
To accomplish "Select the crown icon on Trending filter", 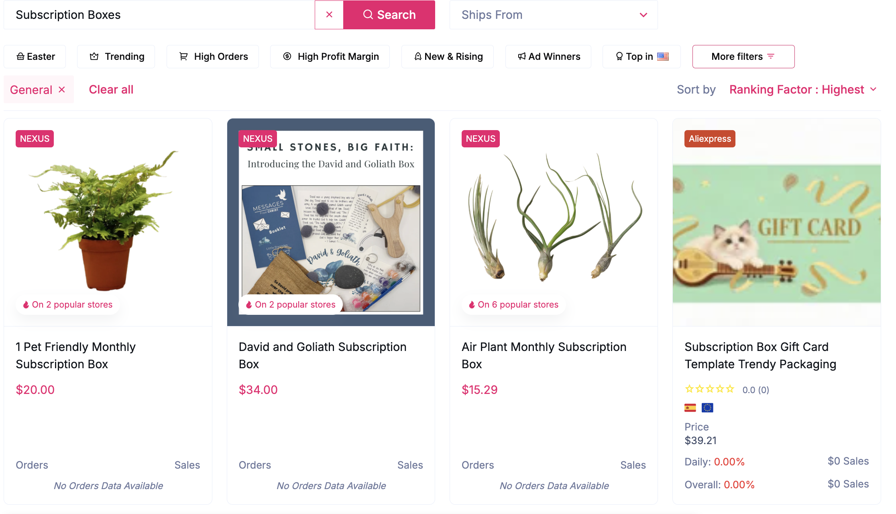I will pos(93,56).
